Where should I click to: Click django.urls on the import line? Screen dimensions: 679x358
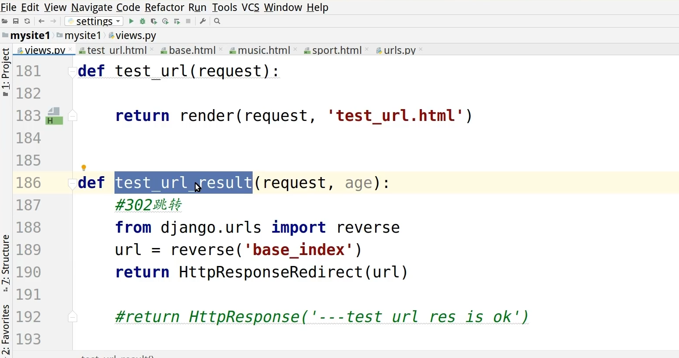point(211,227)
